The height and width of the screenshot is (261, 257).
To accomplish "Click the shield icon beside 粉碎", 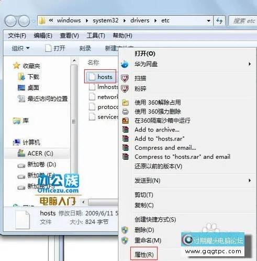I will coord(125,89).
